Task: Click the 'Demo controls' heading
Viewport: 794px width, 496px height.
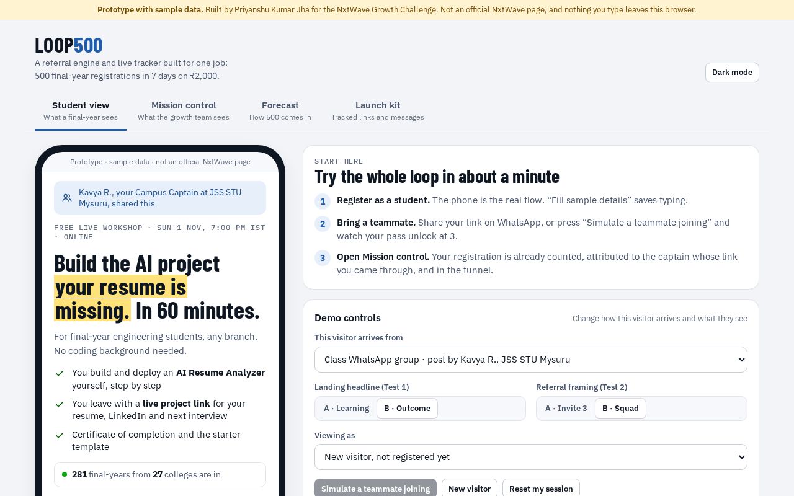Action: (347, 318)
